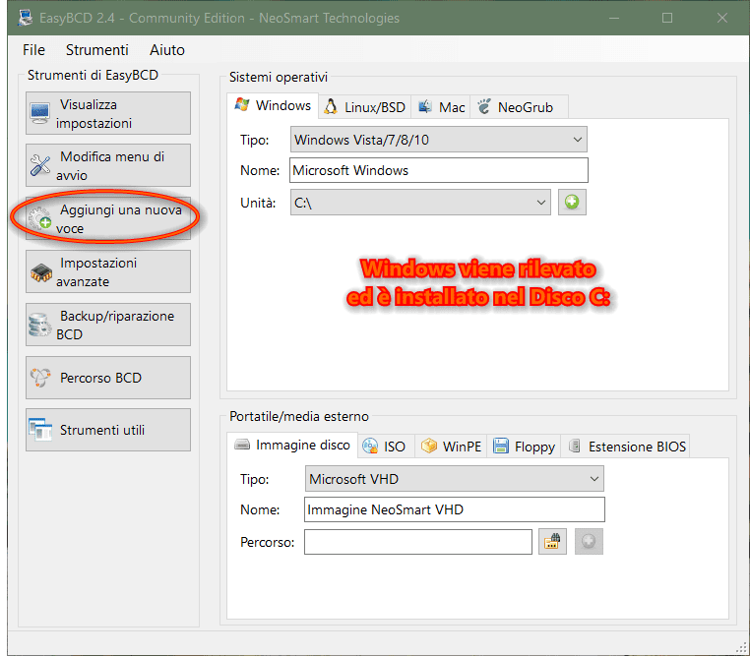The image size is (750, 656).
Task: Open Visualizza impostazioni tool
Action: 108,113
